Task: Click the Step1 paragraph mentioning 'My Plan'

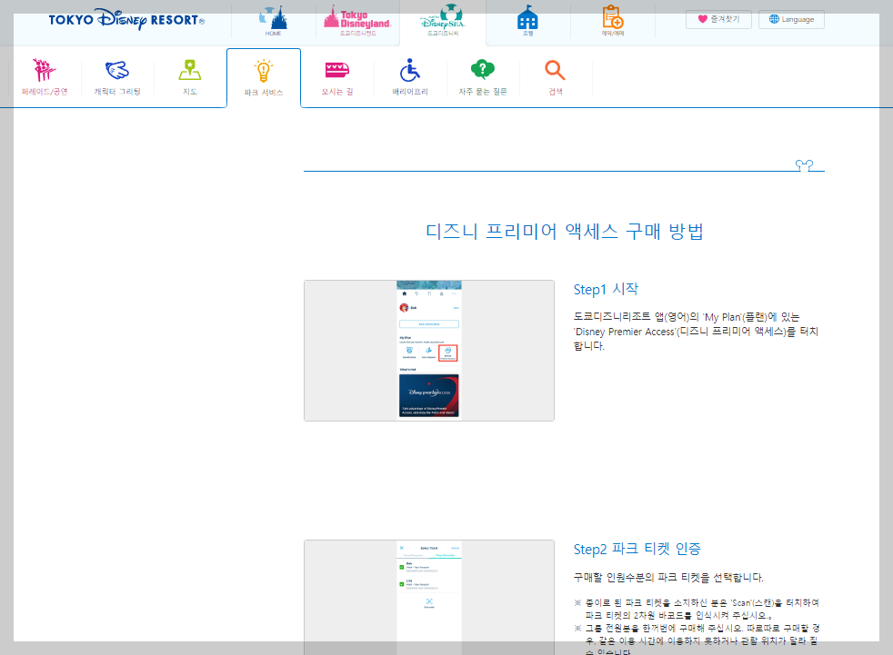Action: pos(696,332)
